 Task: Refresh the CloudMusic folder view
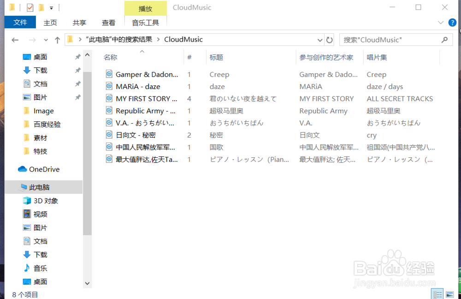(x=329, y=40)
